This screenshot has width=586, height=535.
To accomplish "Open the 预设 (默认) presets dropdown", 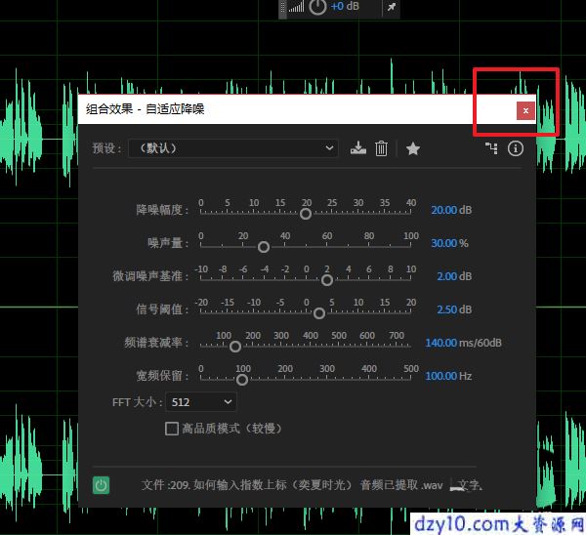I will (233, 148).
